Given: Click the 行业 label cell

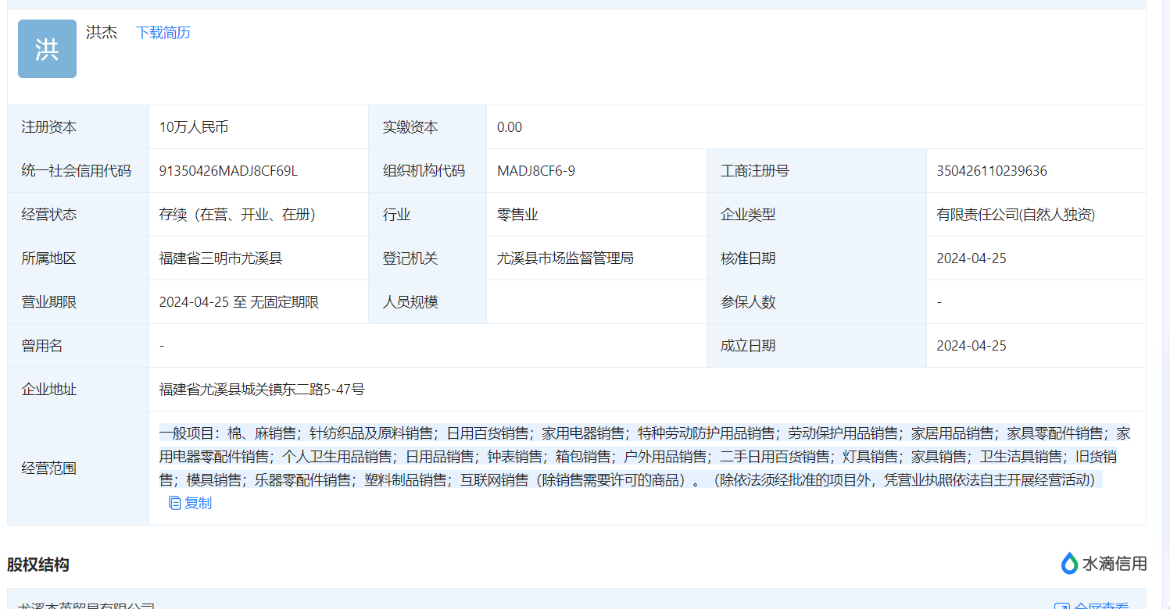Looking at the screenshot, I should click(428, 215).
